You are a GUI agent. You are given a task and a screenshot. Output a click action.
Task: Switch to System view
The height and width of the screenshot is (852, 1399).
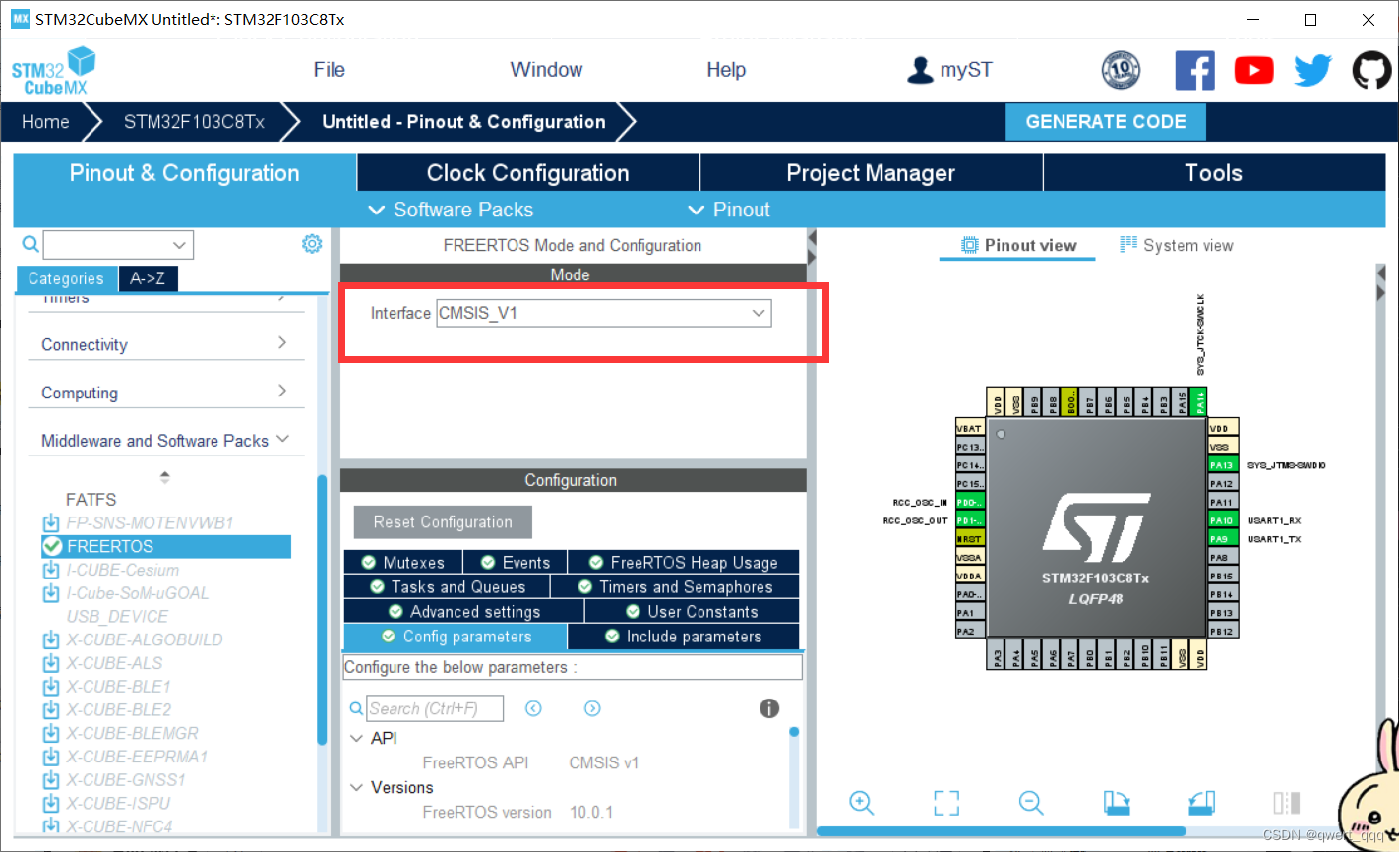pos(1177,245)
